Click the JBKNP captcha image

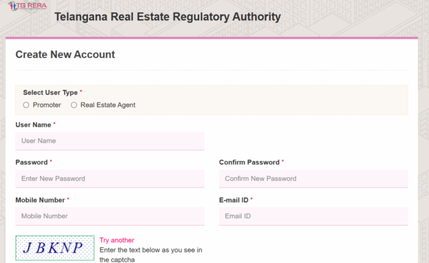[x=56, y=248]
